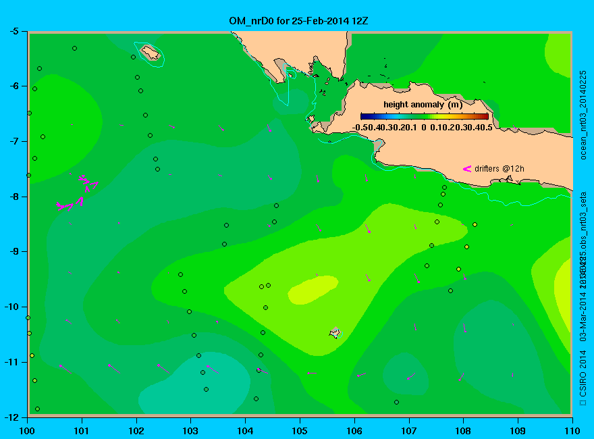Click the longitude tick label '108'

pos(463,431)
